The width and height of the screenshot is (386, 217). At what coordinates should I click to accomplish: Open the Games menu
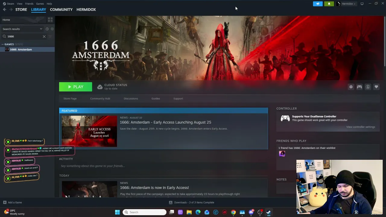point(40,4)
